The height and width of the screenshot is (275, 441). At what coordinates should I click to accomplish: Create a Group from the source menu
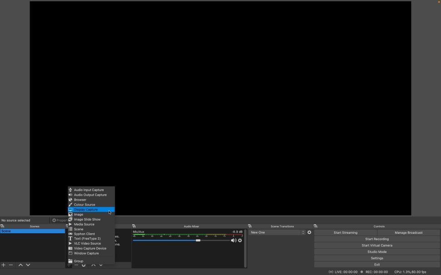pos(91,261)
